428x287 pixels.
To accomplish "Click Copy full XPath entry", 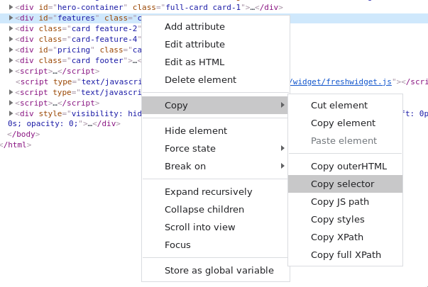I will tap(346, 254).
